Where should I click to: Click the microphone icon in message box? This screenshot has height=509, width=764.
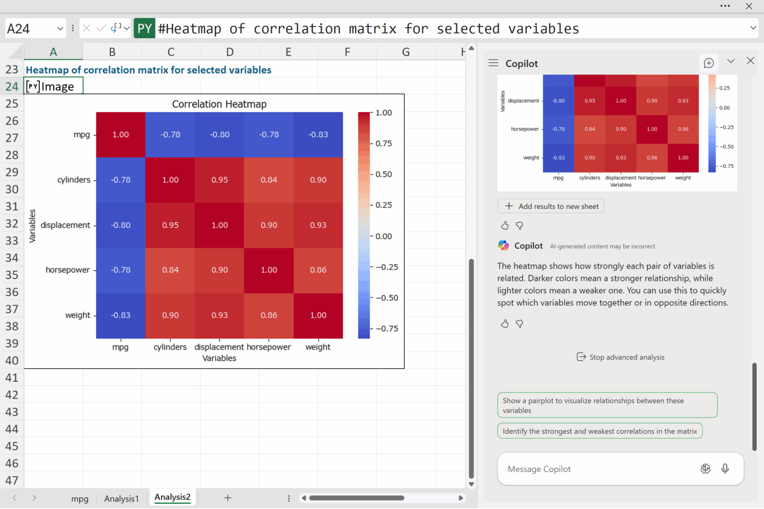[x=725, y=469]
